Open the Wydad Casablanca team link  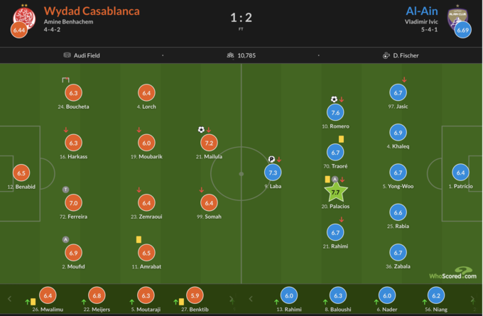pos(92,11)
